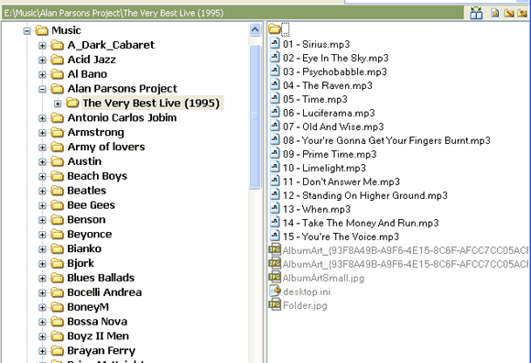531x363 pixels.
Task: Expand the Beatles folder node
Action: 42,192
